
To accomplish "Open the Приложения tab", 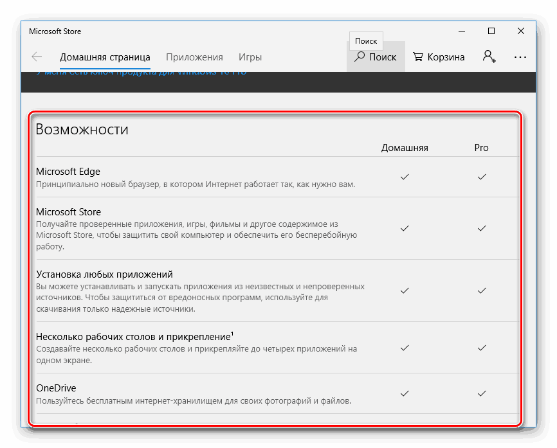I will (x=194, y=57).
